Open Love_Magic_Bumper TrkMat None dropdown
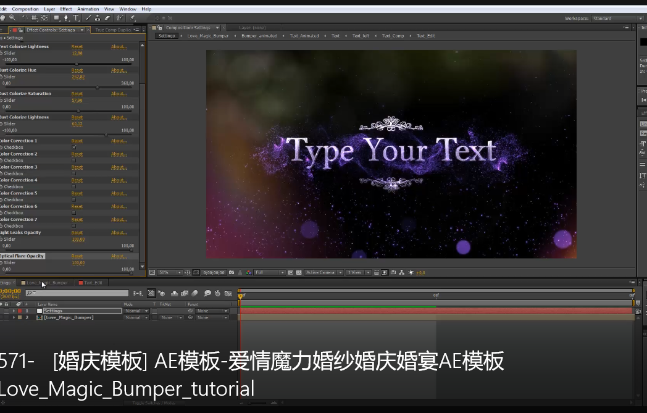This screenshot has height=413, width=647. pos(172,317)
